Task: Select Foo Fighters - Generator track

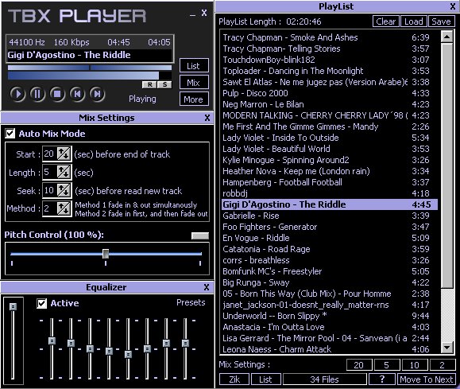Action: point(330,227)
